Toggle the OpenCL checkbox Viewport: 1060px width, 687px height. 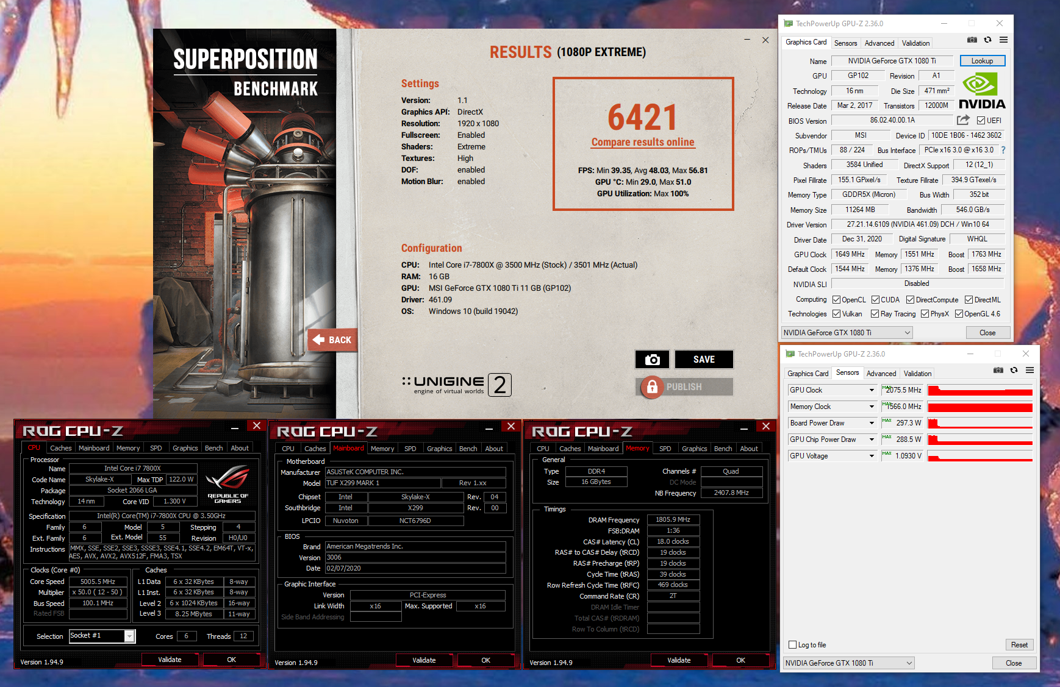coord(836,300)
